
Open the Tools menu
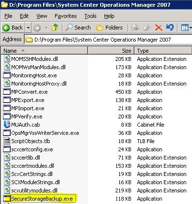[90, 16]
